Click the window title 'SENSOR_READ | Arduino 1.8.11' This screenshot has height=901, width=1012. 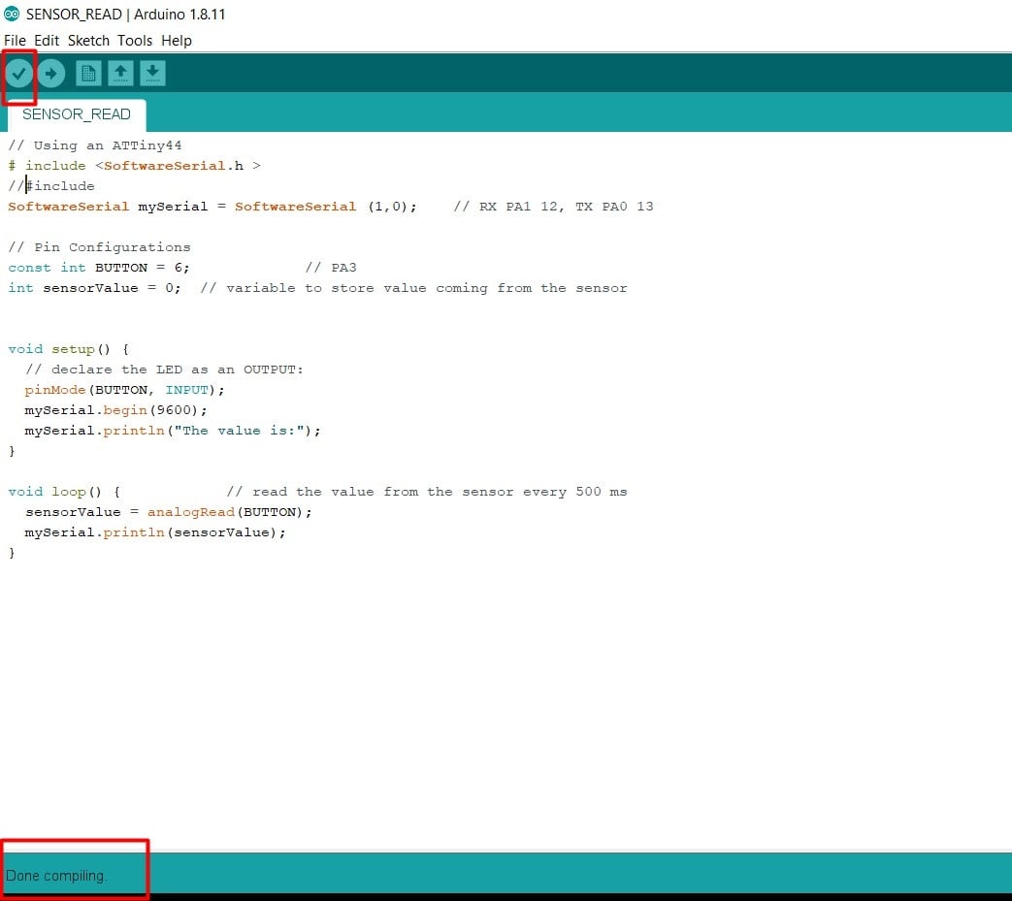[x=126, y=15]
